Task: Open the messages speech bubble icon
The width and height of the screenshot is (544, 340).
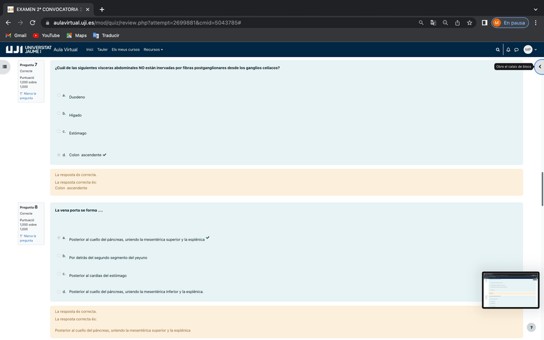Action: (516, 49)
